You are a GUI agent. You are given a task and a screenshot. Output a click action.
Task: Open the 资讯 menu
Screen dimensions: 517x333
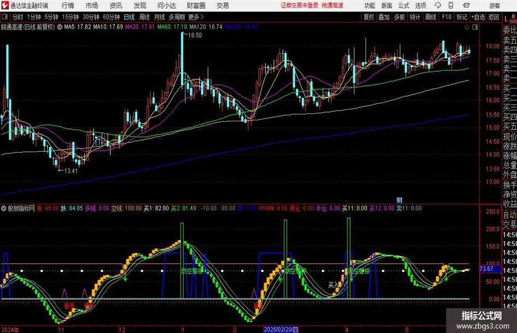[116, 5]
